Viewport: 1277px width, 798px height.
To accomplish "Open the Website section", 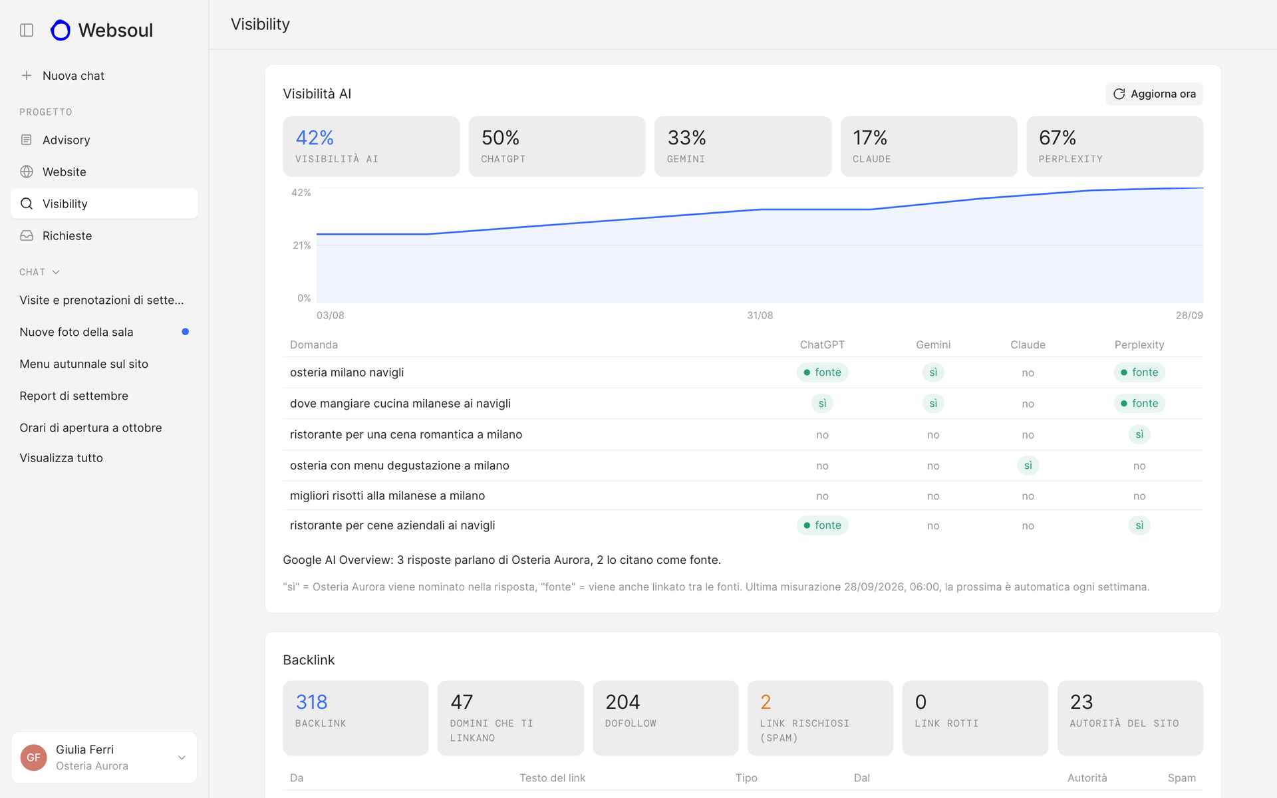I will click(x=104, y=172).
